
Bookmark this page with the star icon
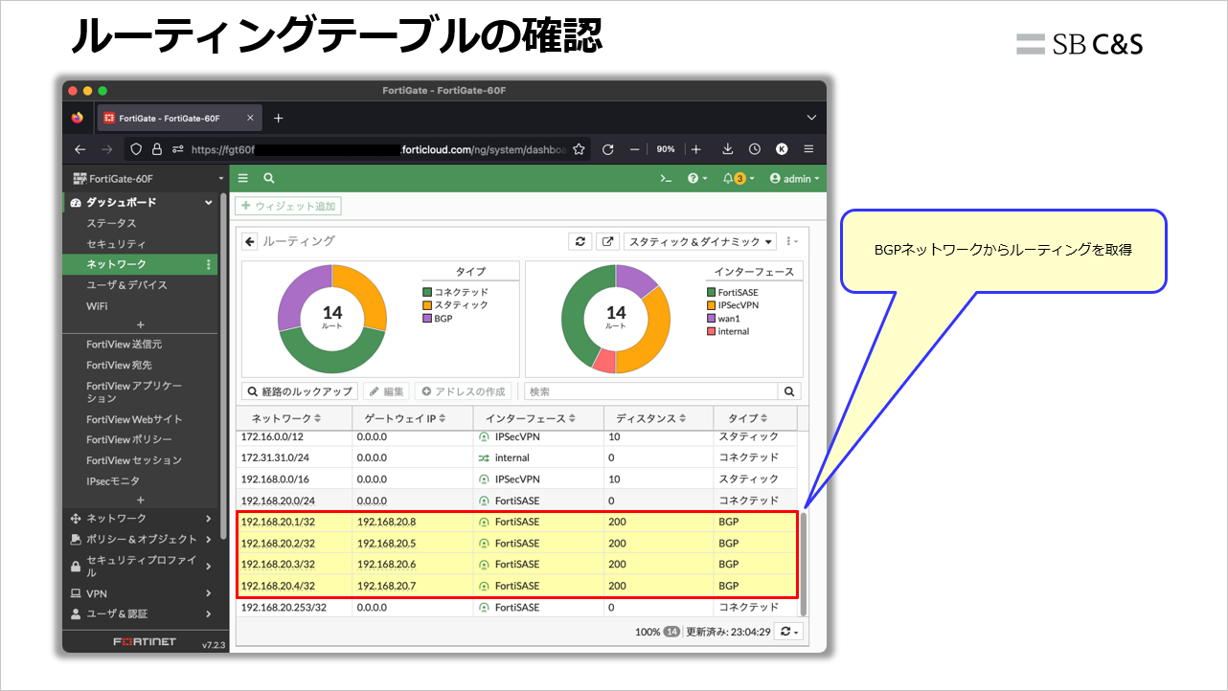coord(579,149)
